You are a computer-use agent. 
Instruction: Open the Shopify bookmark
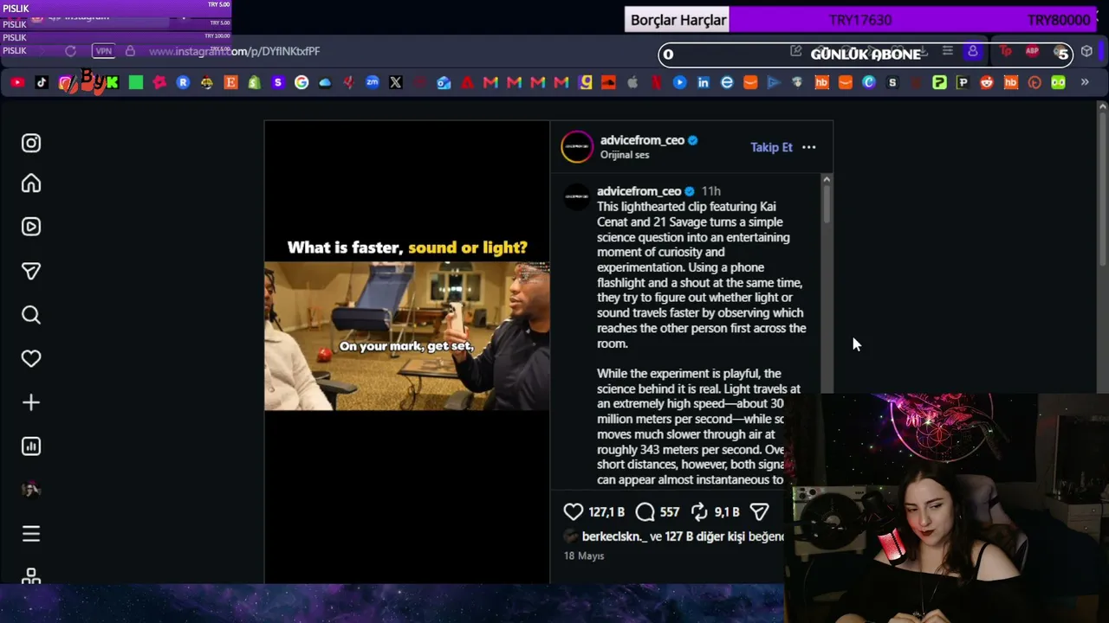coord(254,82)
